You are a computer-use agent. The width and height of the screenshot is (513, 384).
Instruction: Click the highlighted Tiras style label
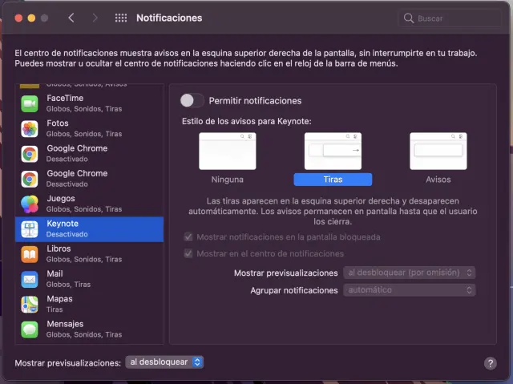point(333,180)
